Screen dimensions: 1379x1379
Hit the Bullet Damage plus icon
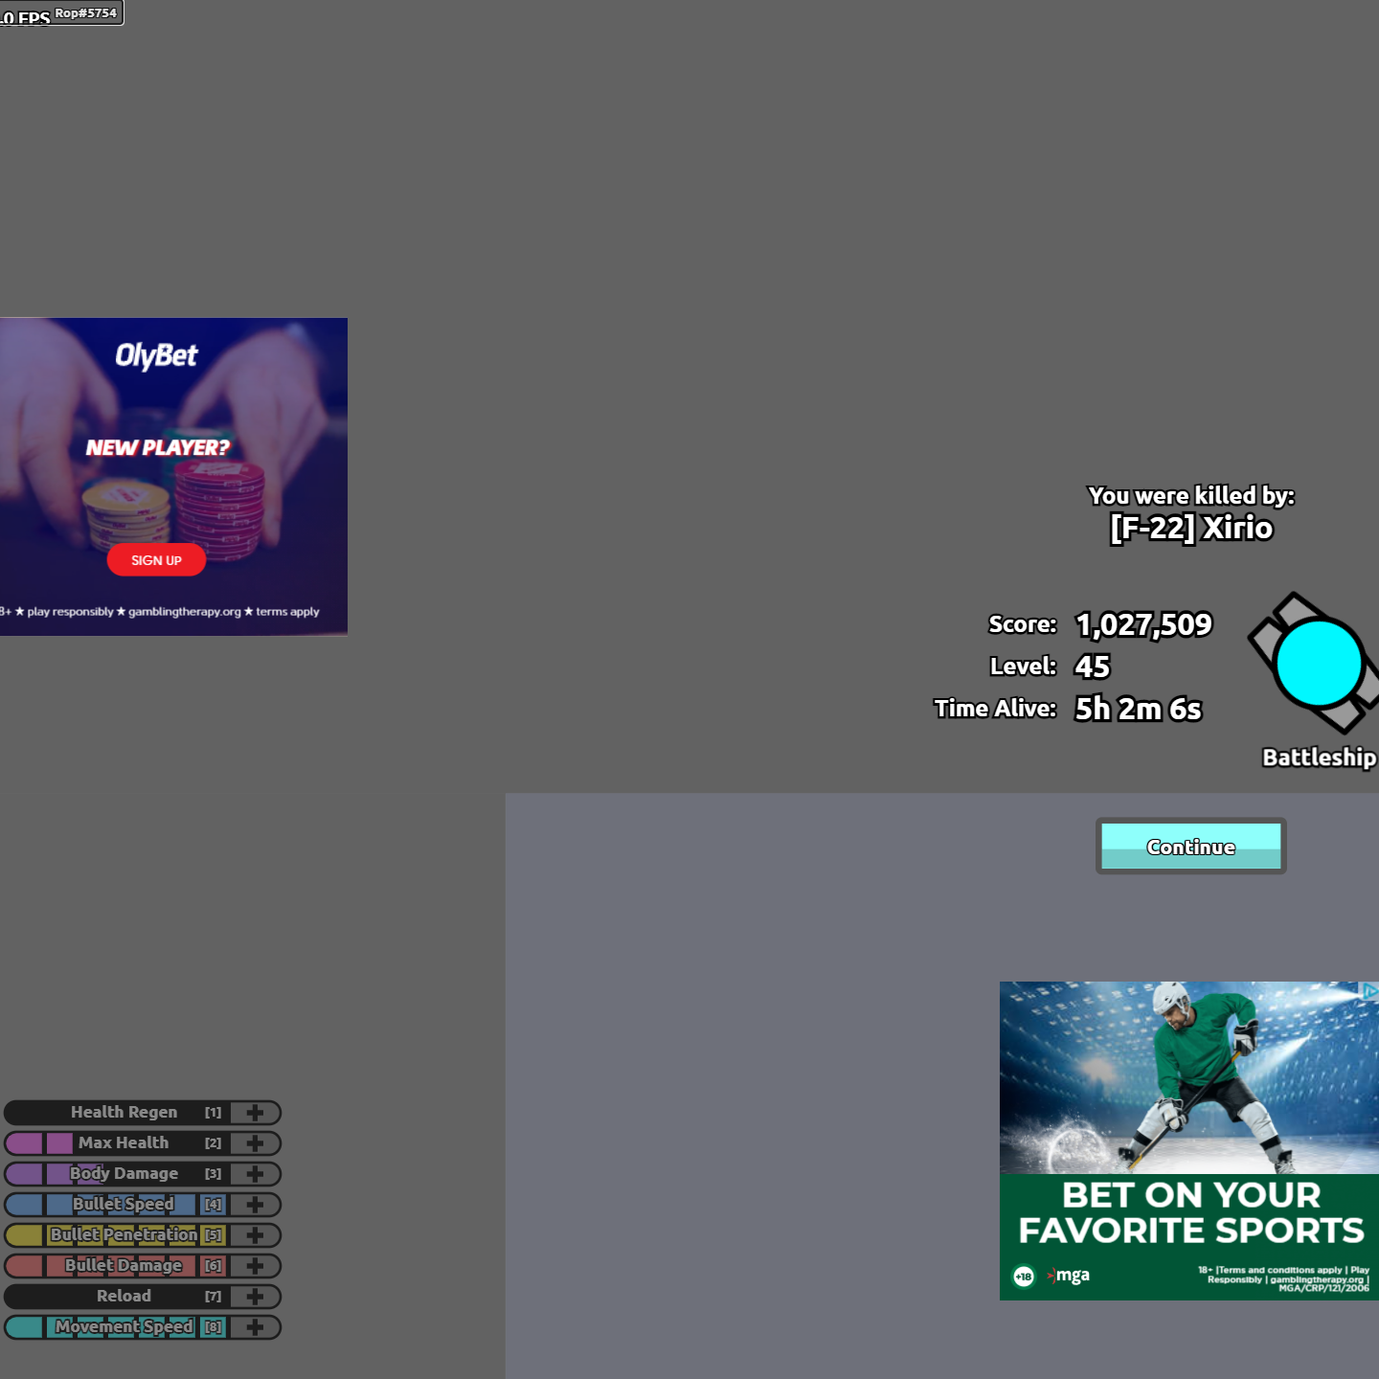point(255,1265)
